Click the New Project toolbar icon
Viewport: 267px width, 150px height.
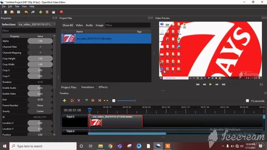pos(5,12)
